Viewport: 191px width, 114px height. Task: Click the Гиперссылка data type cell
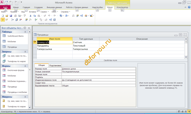tap(86, 49)
